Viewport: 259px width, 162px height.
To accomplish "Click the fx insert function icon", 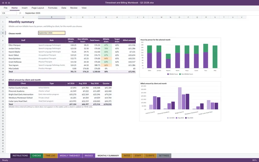I will 20,13.
